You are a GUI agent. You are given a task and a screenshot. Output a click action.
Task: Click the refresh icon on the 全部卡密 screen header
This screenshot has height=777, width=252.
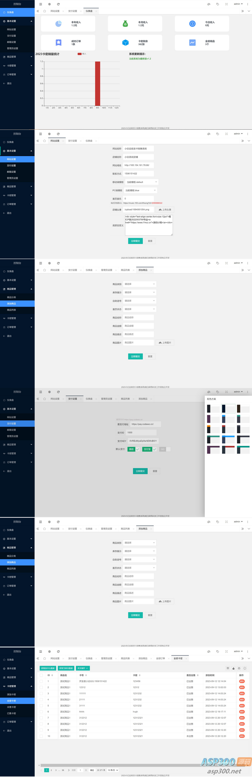[x=58, y=651]
